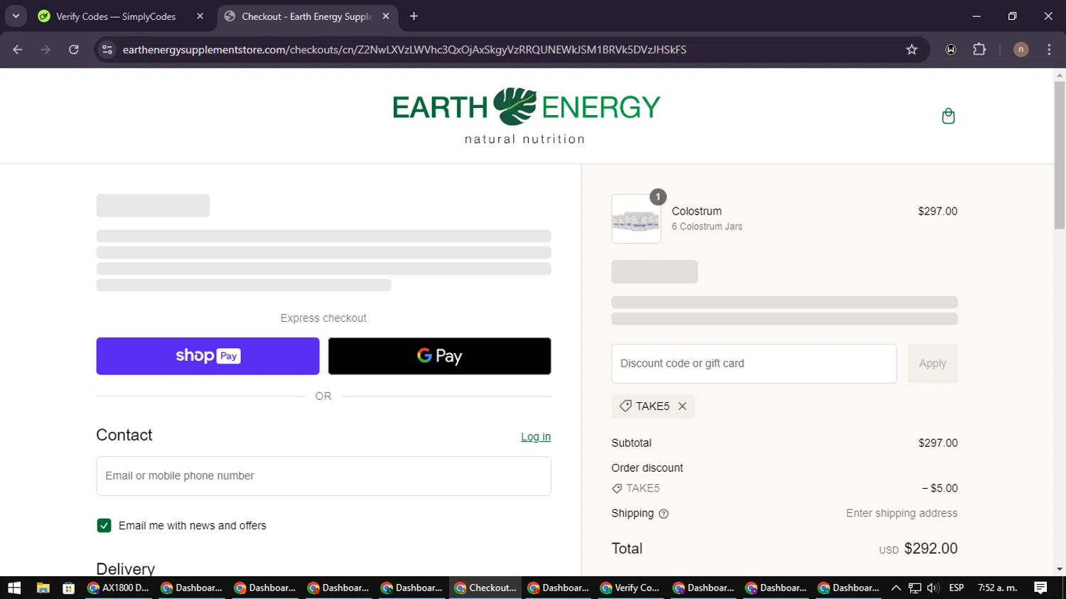Open the Windows Start menu
This screenshot has width=1066, height=599.
point(14,588)
